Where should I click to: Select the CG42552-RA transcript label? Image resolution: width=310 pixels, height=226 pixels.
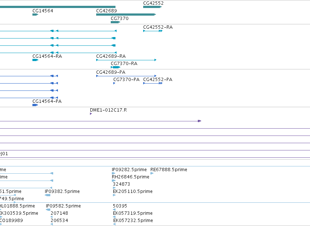(x=158, y=27)
